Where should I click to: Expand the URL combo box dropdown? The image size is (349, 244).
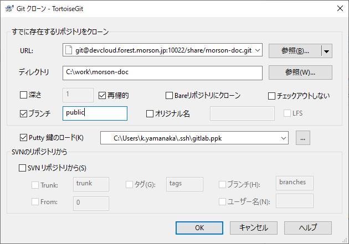[x=258, y=51]
